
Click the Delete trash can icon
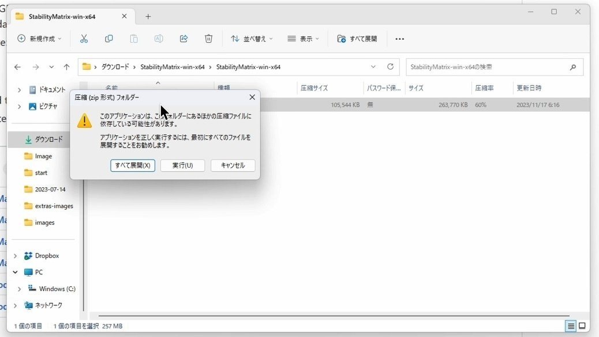click(208, 39)
